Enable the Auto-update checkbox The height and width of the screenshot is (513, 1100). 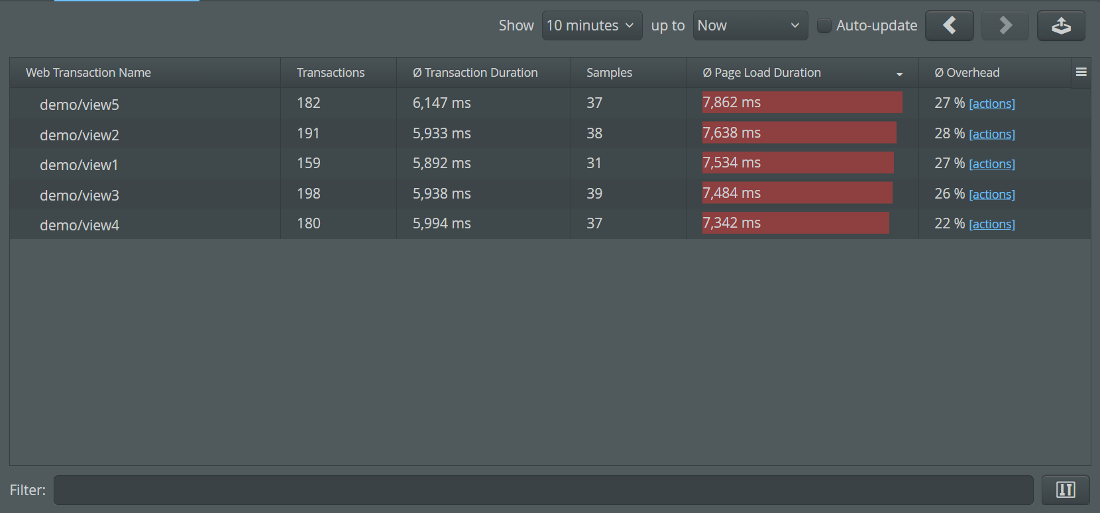(824, 26)
